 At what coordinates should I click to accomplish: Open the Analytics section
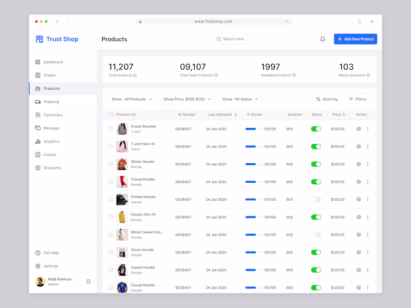63,142
